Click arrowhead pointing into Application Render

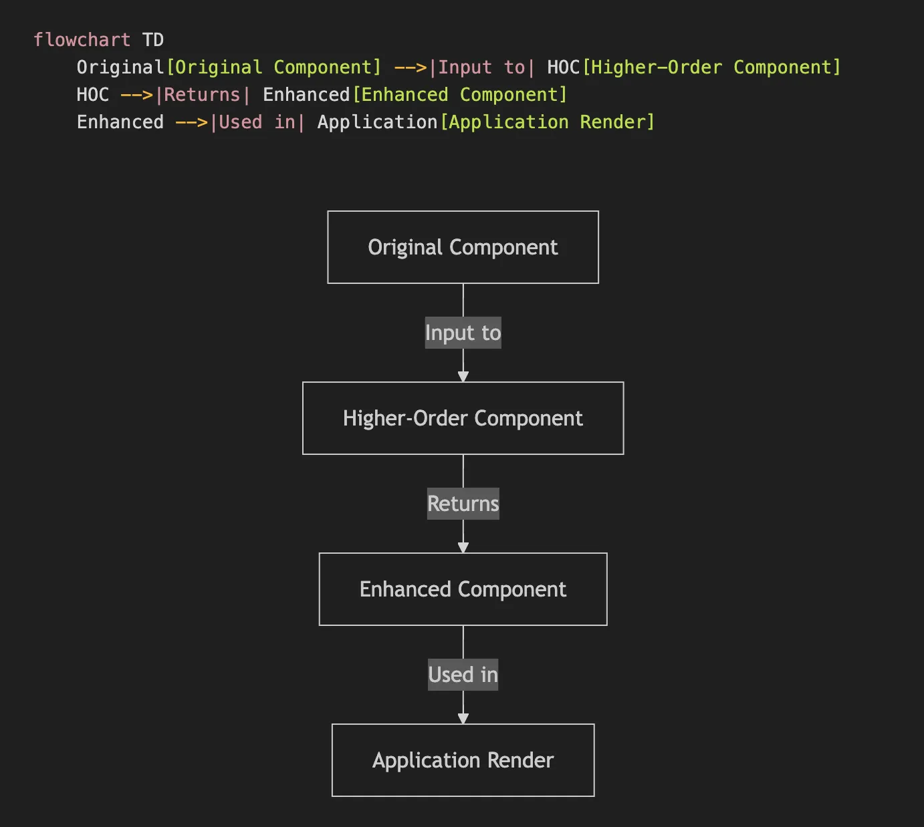pos(463,719)
